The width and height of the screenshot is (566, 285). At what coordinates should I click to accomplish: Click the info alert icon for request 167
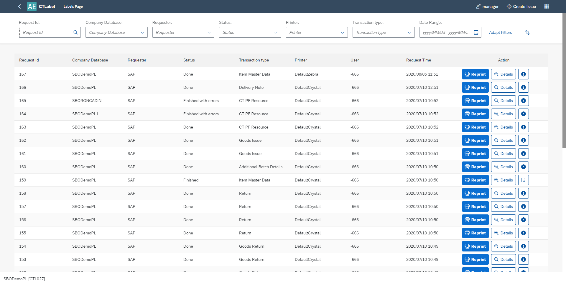(523, 74)
